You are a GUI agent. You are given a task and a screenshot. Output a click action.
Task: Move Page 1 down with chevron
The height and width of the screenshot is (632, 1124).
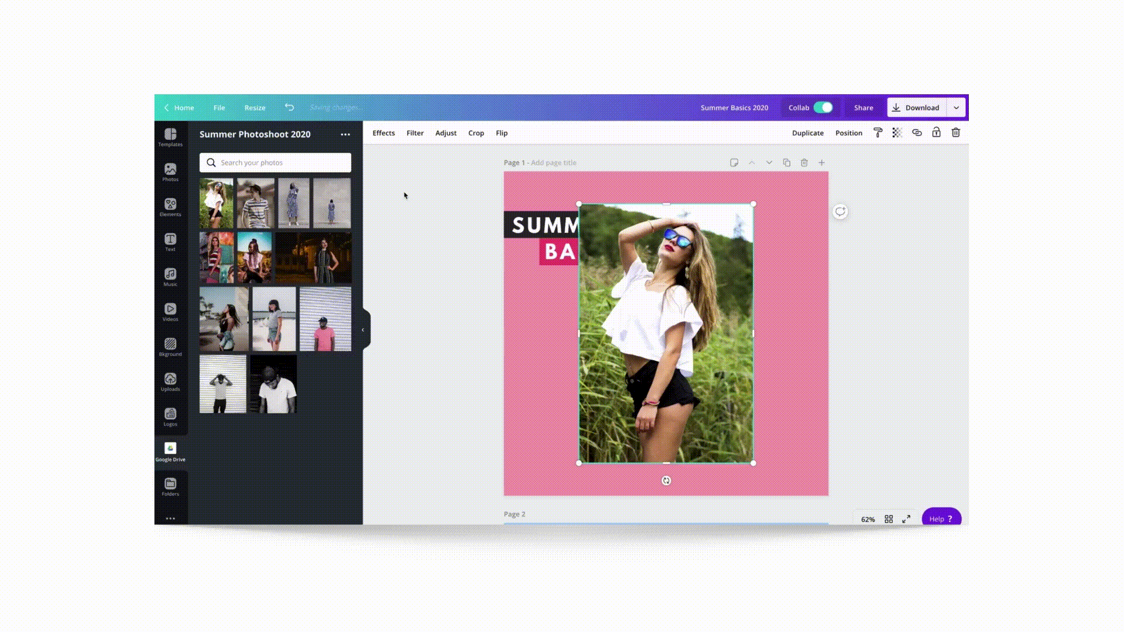click(x=769, y=163)
